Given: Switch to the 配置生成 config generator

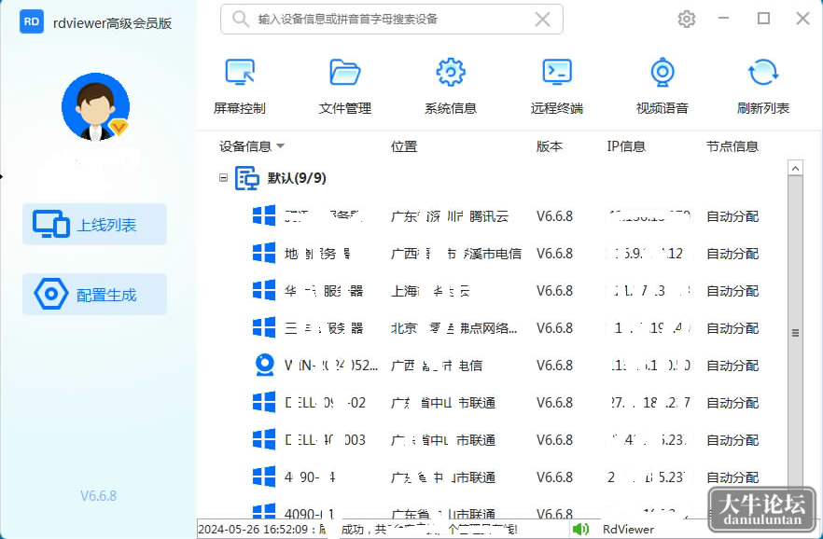Looking at the screenshot, I should [x=94, y=294].
